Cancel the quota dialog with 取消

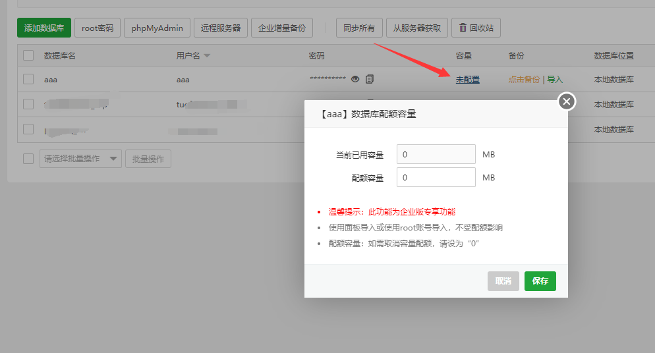[503, 281]
